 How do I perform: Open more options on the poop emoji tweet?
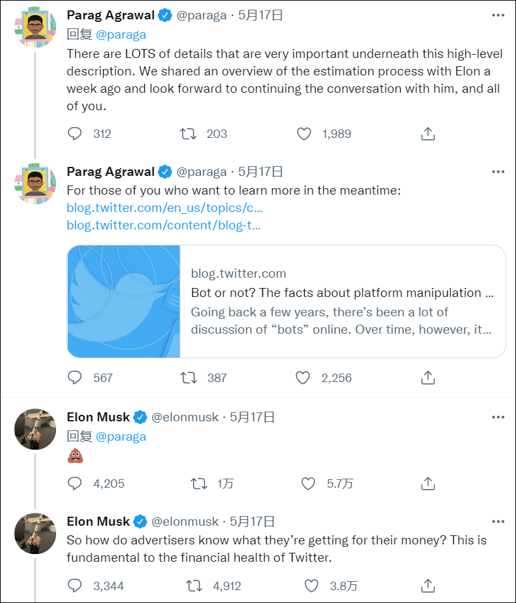tap(498, 417)
